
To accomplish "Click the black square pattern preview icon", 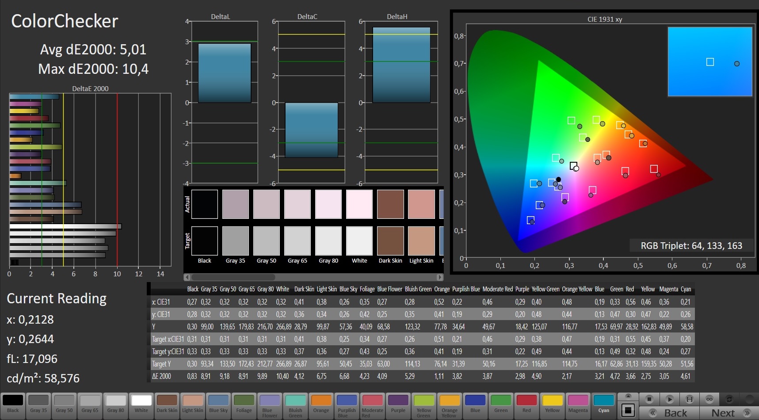I will [628, 410].
